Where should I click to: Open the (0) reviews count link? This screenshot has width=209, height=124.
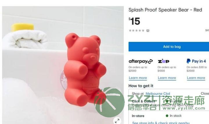coord(148,31)
